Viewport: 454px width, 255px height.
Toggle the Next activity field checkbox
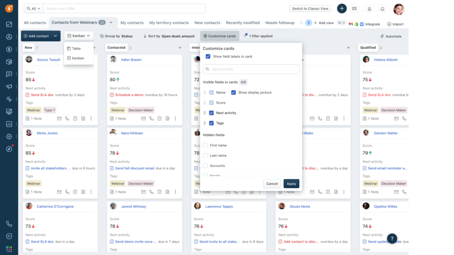click(211, 113)
